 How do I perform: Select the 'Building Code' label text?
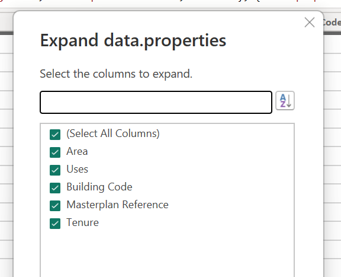pos(99,187)
